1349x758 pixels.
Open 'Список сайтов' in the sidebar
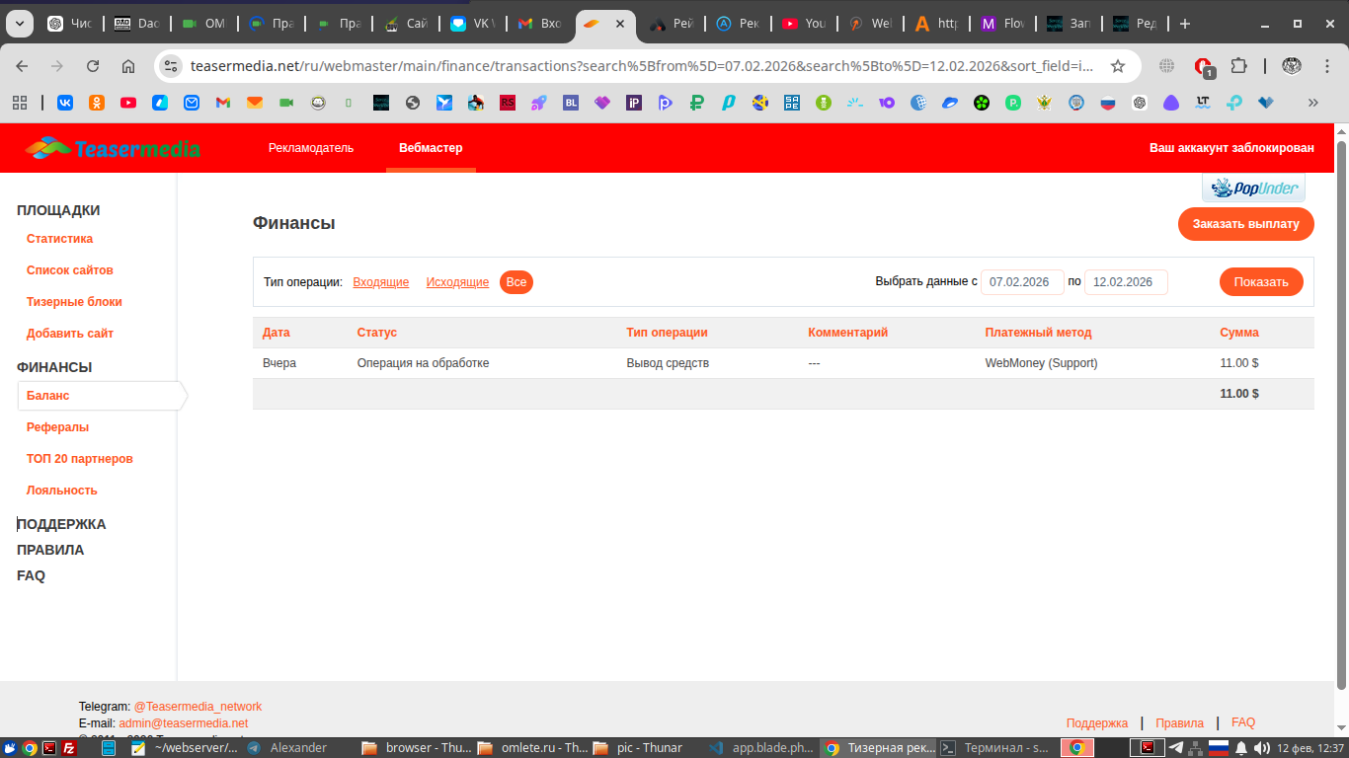[x=69, y=270]
